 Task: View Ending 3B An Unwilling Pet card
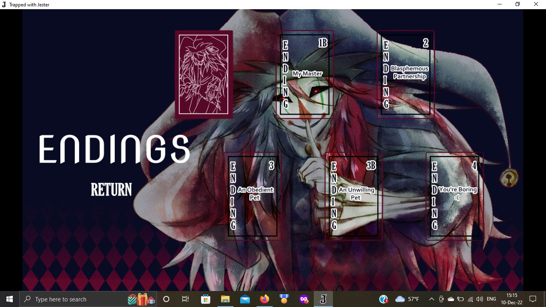(354, 196)
